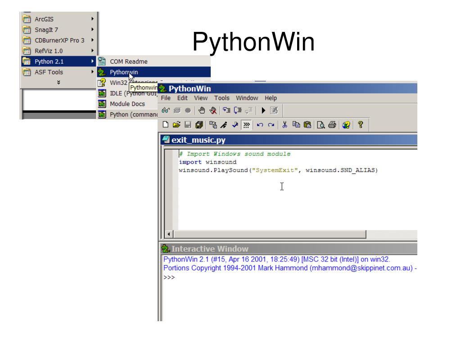The image size is (461, 345).
Task: Click the Watch window glasses icon
Action: pos(166,111)
